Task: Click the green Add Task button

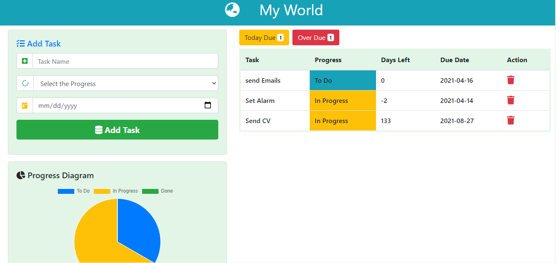Action: coord(117,130)
